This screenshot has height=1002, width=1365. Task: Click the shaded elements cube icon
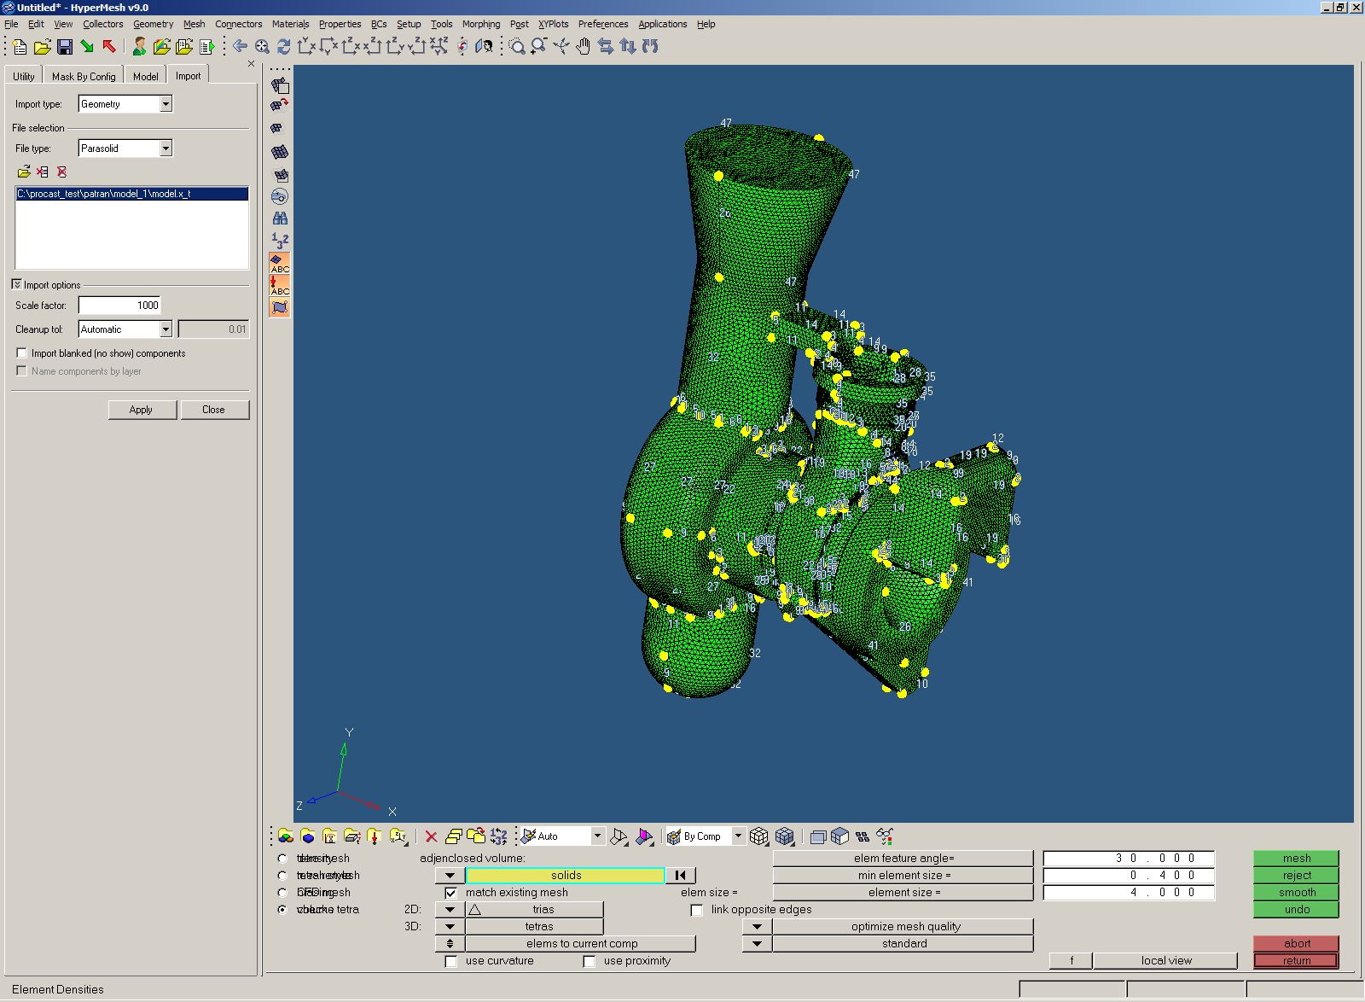point(785,836)
